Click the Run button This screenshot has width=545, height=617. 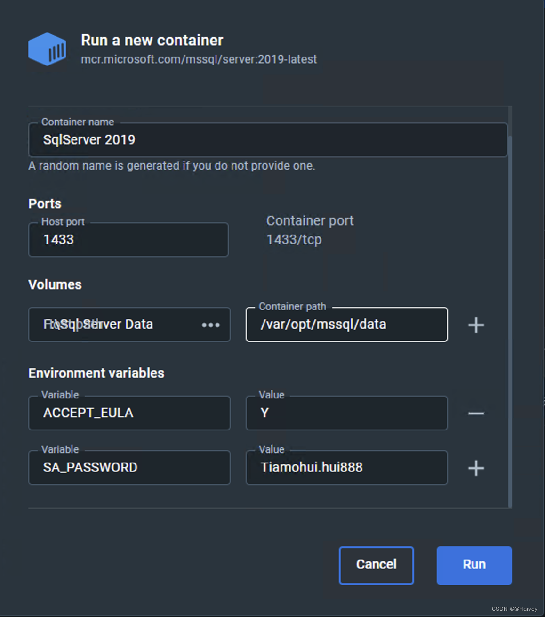(474, 565)
